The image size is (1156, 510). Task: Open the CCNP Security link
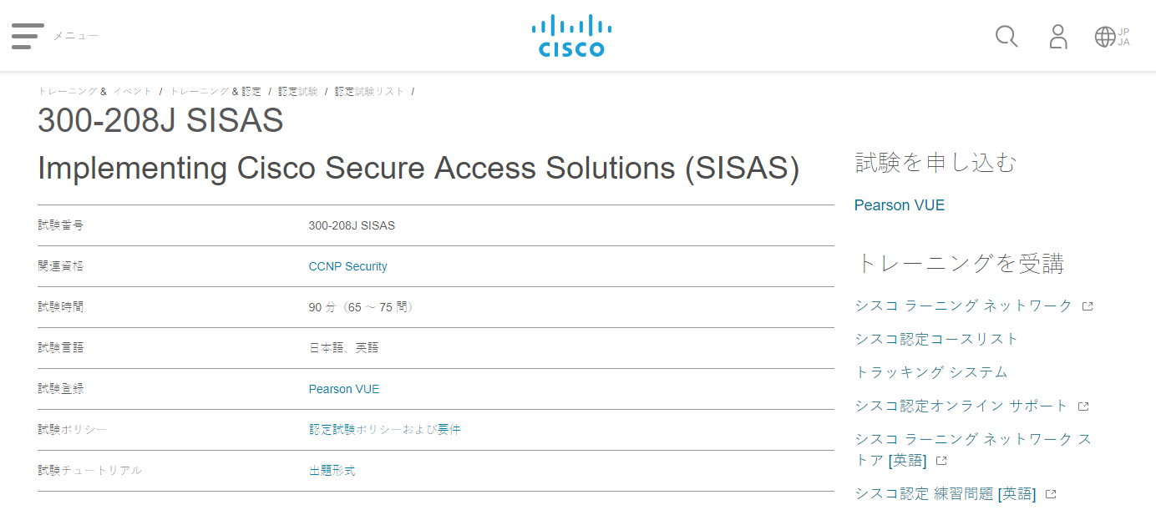[347, 266]
